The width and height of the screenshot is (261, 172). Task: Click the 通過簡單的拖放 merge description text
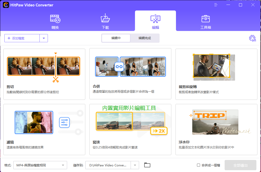(123, 92)
